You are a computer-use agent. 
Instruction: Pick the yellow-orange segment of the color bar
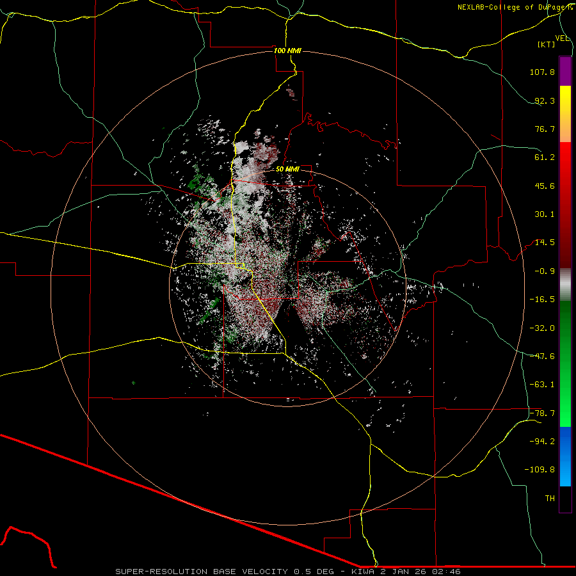(565, 114)
